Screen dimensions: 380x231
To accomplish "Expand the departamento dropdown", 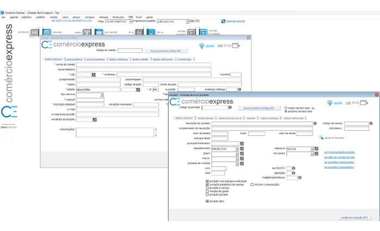I will click(237, 149).
